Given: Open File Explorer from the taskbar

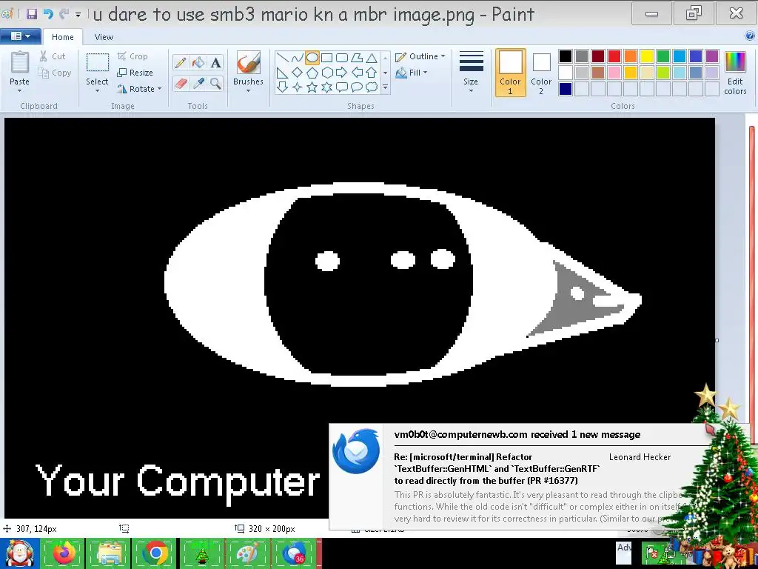Looking at the screenshot, I should (x=110, y=553).
